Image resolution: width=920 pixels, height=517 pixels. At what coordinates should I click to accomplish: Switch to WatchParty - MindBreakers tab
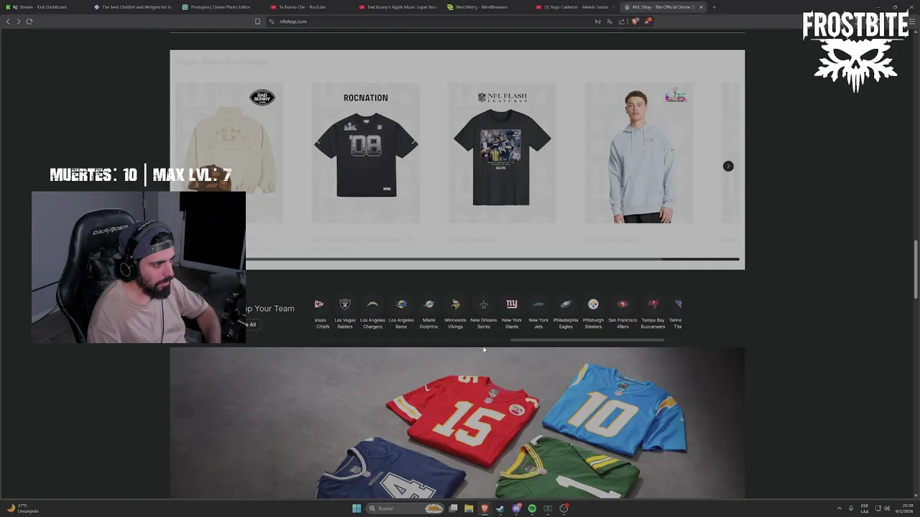pyautogui.click(x=488, y=7)
